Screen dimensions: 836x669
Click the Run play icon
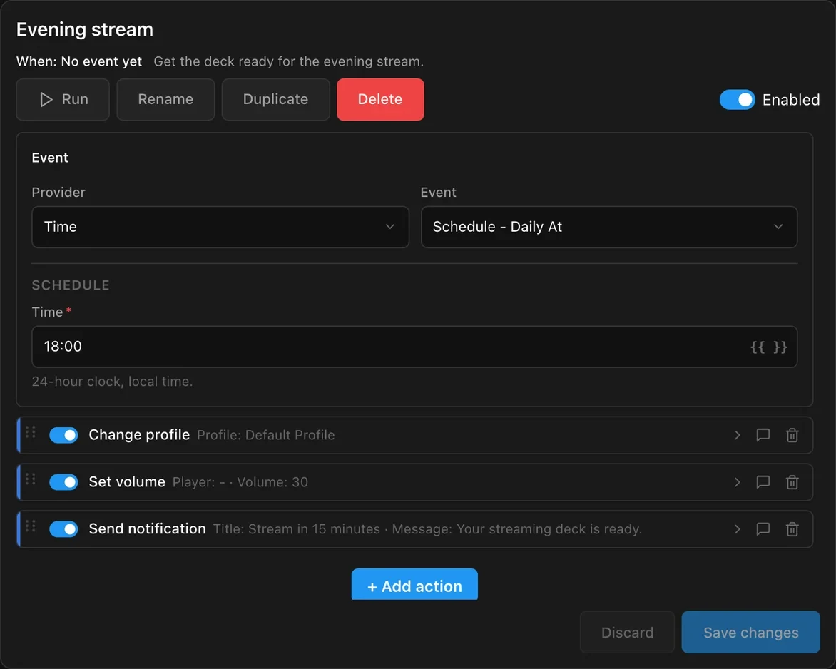tap(46, 100)
